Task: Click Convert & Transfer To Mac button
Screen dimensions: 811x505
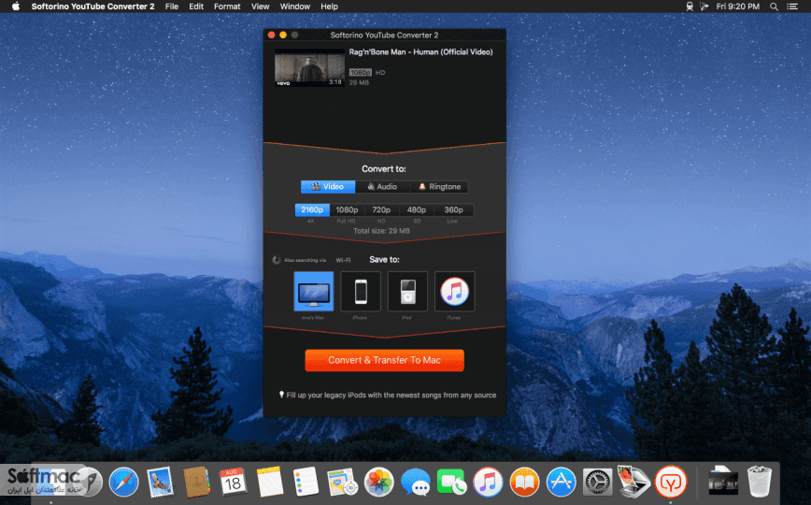Action: point(384,360)
